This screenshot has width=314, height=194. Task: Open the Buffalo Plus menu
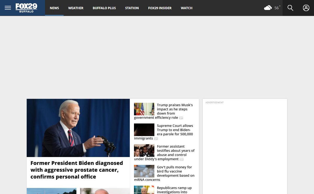pos(104,8)
